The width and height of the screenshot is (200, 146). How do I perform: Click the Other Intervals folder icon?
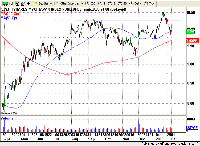pos(56,4)
